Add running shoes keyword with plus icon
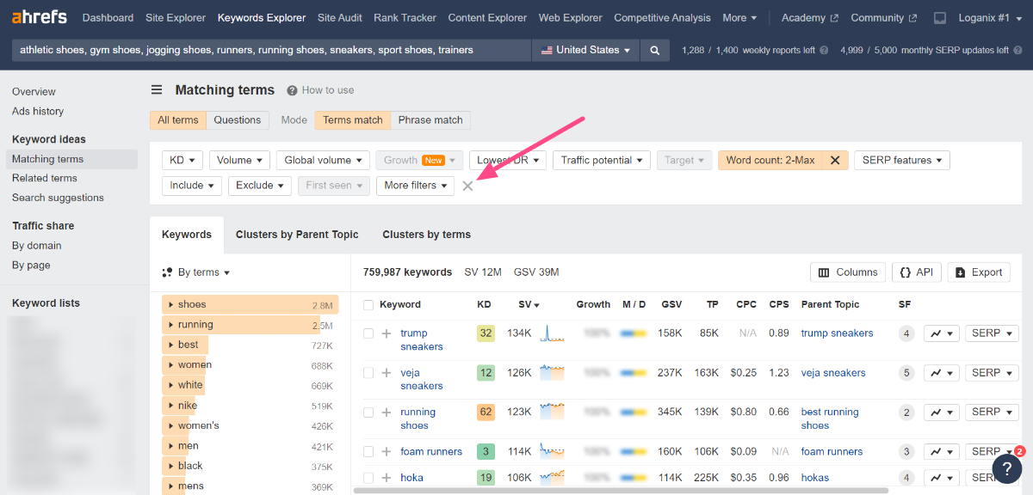The width and height of the screenshot is (1033, 495). pos(387,412)
